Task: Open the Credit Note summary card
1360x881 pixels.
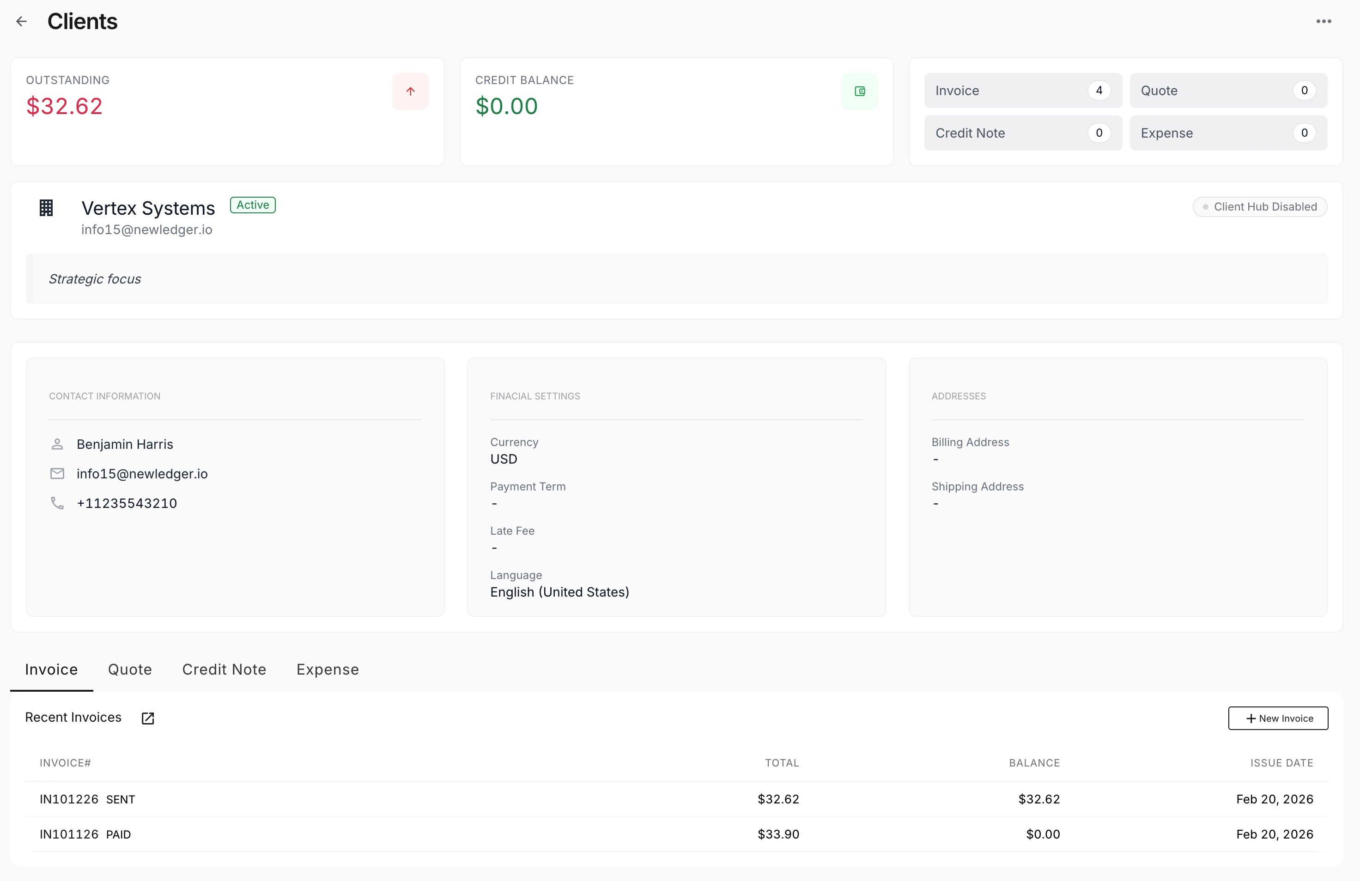Action: point(1022,133)
